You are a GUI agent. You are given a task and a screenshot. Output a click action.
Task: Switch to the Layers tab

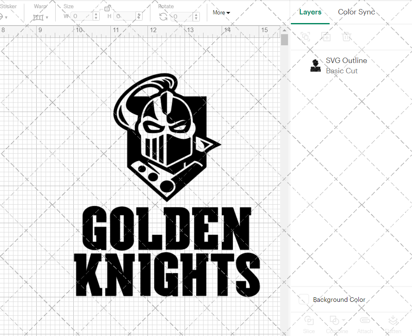(x=310, y=12)
